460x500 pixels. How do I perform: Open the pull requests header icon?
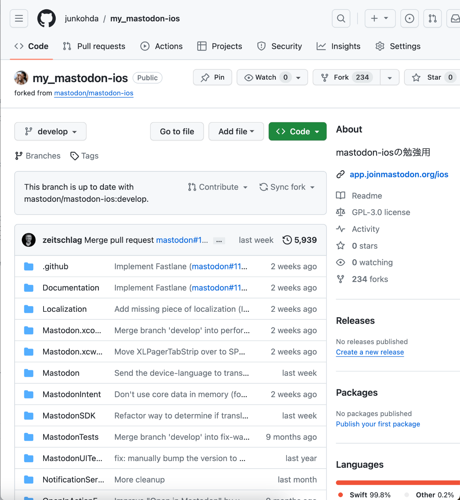click(x=433, y=19)
